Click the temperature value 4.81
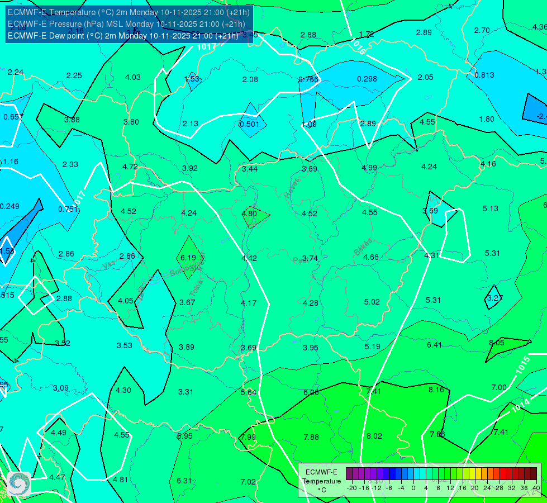Viewport: 547px width, 503px height. [x=120, y=480]
